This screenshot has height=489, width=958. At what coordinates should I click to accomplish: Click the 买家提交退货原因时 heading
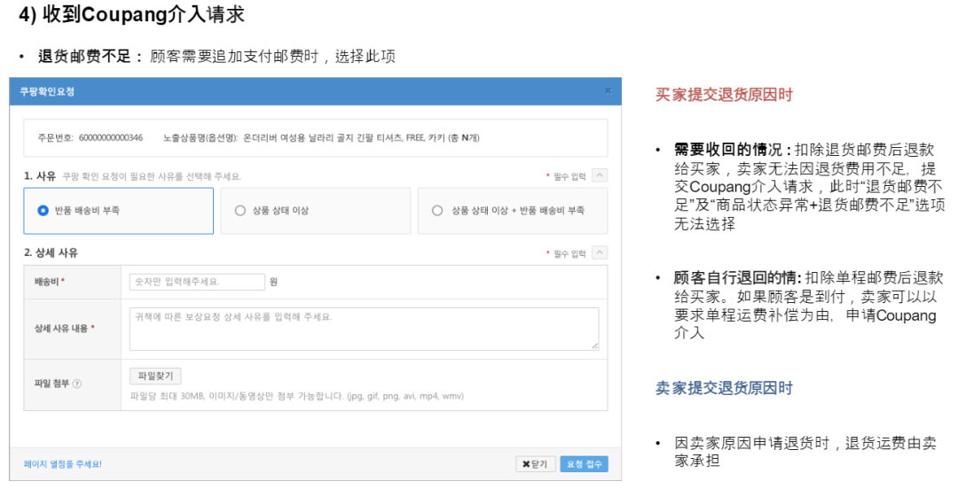tap(724, 95)
